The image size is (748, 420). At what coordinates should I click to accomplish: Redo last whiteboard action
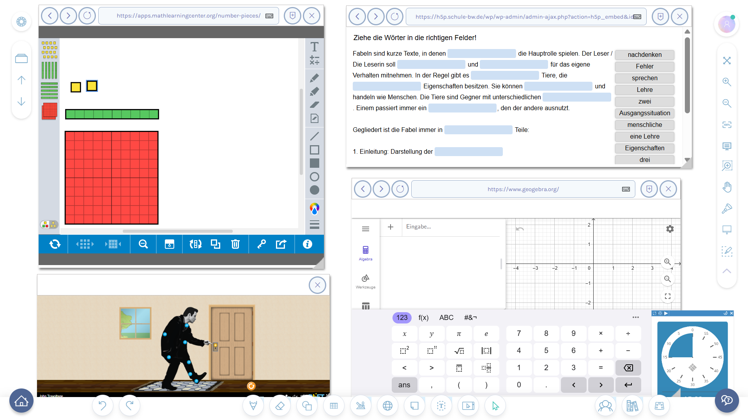click(129, 406)
